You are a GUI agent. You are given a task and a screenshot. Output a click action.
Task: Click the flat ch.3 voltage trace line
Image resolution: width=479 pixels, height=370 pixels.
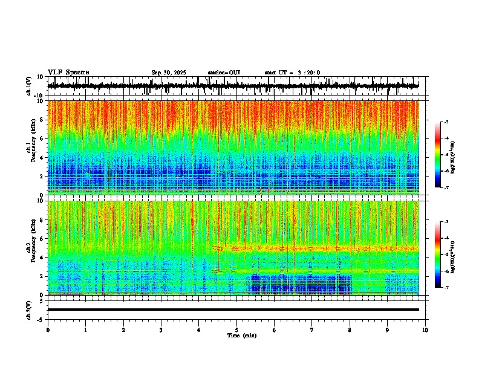pyautogui.click(x=233, y=310)
